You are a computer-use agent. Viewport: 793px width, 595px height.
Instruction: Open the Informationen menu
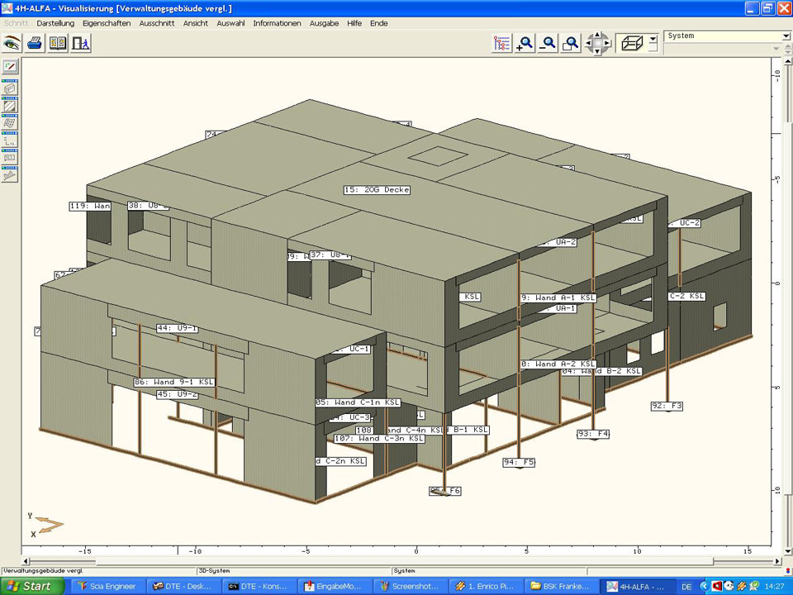click(277, 23)
